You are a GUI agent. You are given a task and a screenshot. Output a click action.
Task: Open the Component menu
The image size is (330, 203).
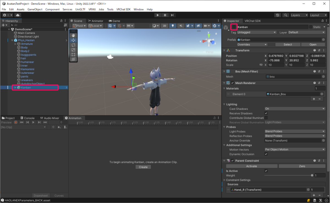53,9
